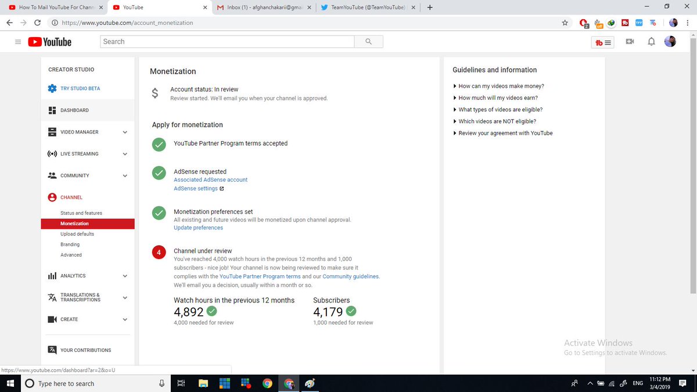The image size is (697, 392).
Task: Open a new browser tab
Action: (x=429, y=8)
